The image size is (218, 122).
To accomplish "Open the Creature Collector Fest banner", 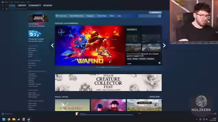I will [x=108, y=83].
